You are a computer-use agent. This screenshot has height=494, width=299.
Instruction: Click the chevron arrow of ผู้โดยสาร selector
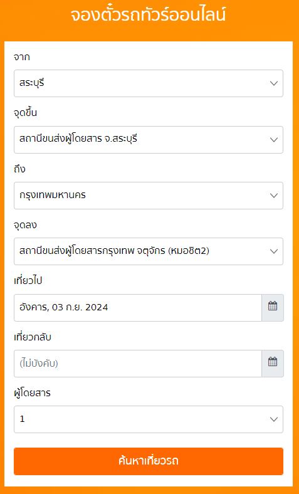pos(274,419)
